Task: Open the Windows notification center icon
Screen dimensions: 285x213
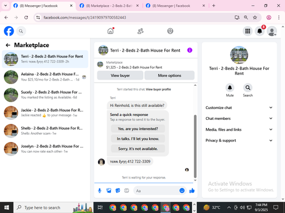Action: click(276, 207)
